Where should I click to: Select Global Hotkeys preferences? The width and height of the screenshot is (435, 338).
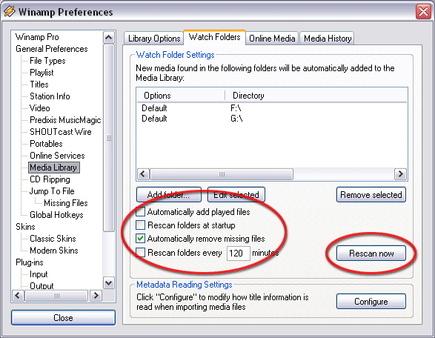tap(56, 215)
